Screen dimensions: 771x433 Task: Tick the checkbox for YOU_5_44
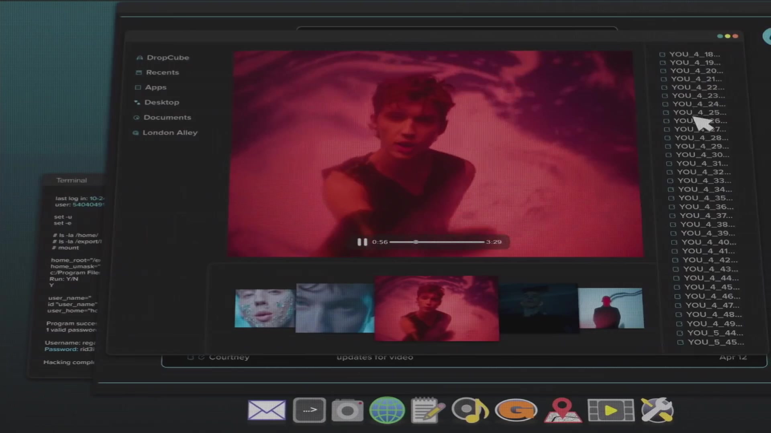(680, 333)
